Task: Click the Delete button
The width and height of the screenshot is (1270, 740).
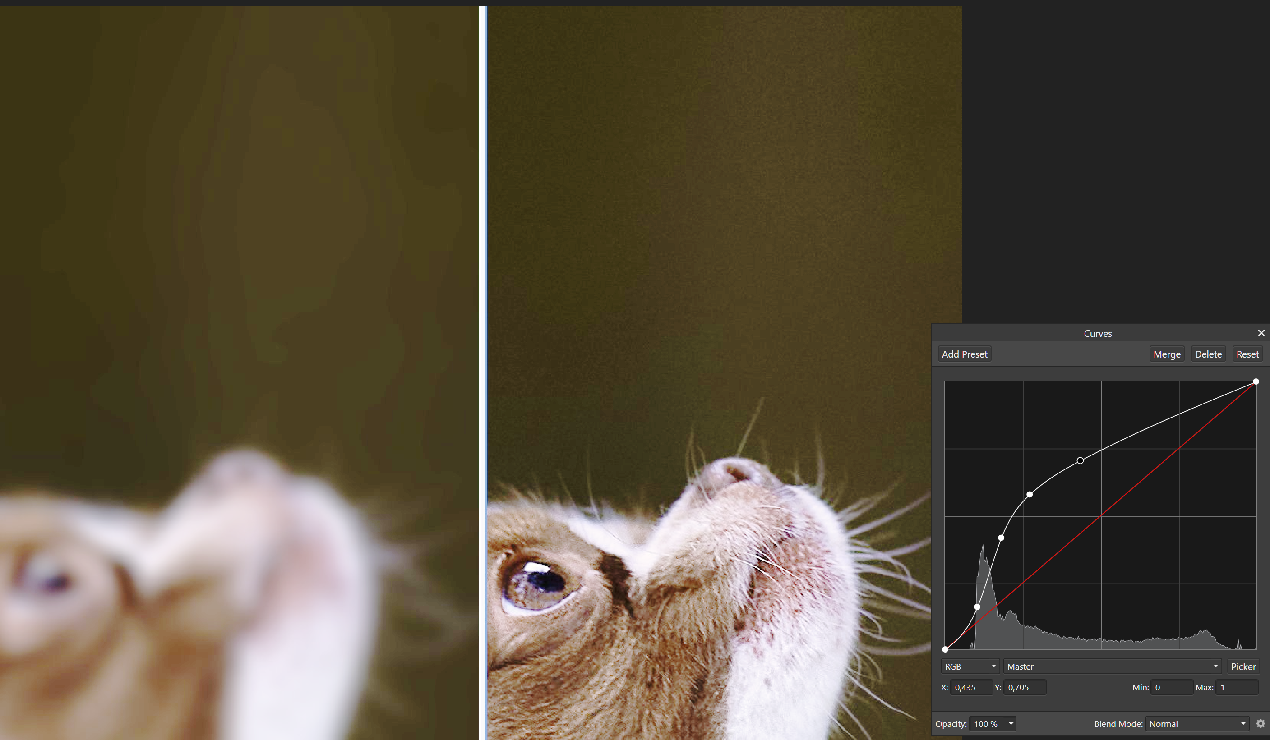Action: pos(1208,354)
